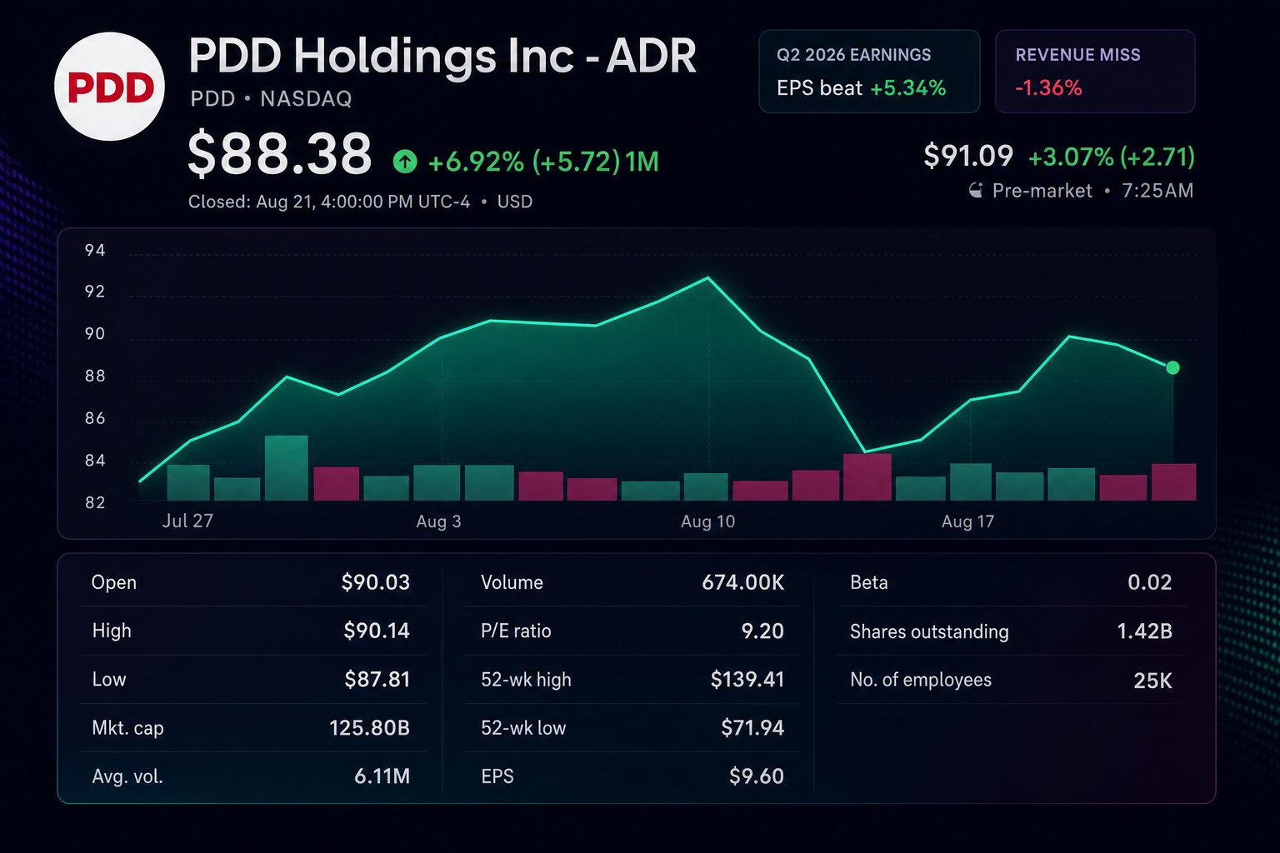The image size is (1280, 853).
Task: Click the -1.36% revenue miss figure
Action: coord(1048,88)
